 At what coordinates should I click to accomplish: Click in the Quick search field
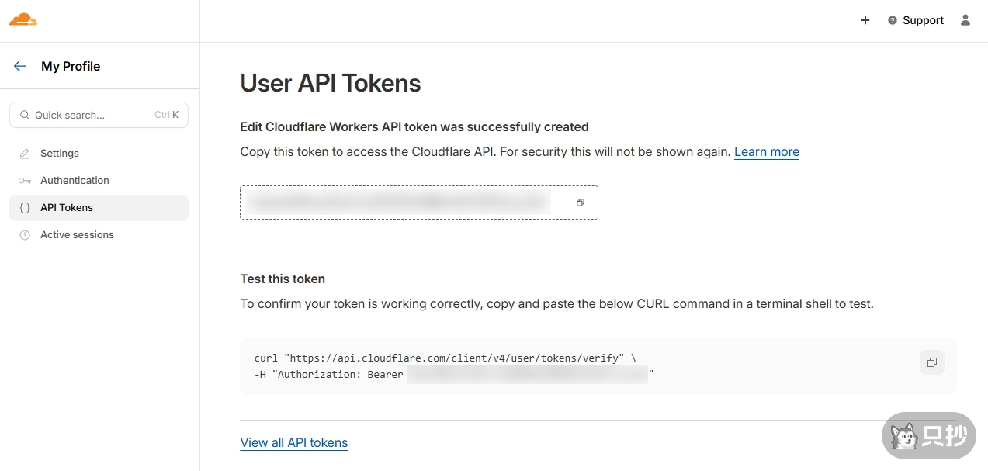93,115
